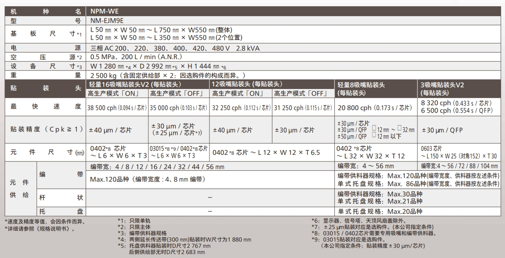The height and width of the screenshot is (258, 505).
Task: Click the speed value 8 320 cph
Action: point(456,103)
